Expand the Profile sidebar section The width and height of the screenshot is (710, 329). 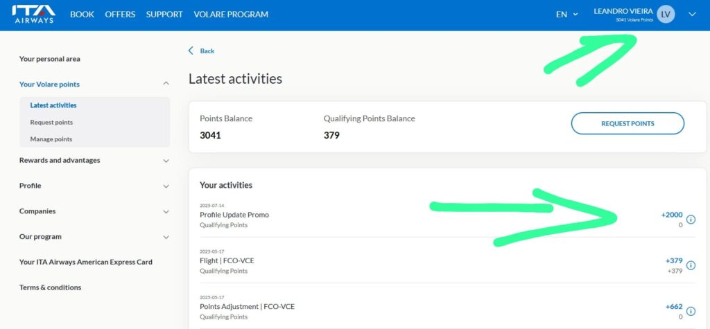point(166,186)
